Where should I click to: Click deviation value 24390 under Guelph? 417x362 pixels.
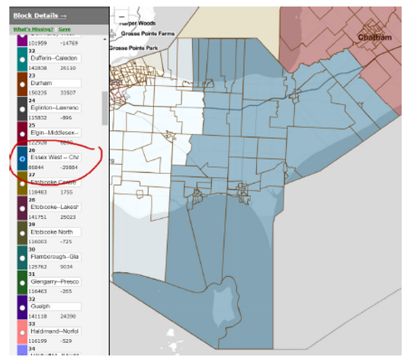68,316
